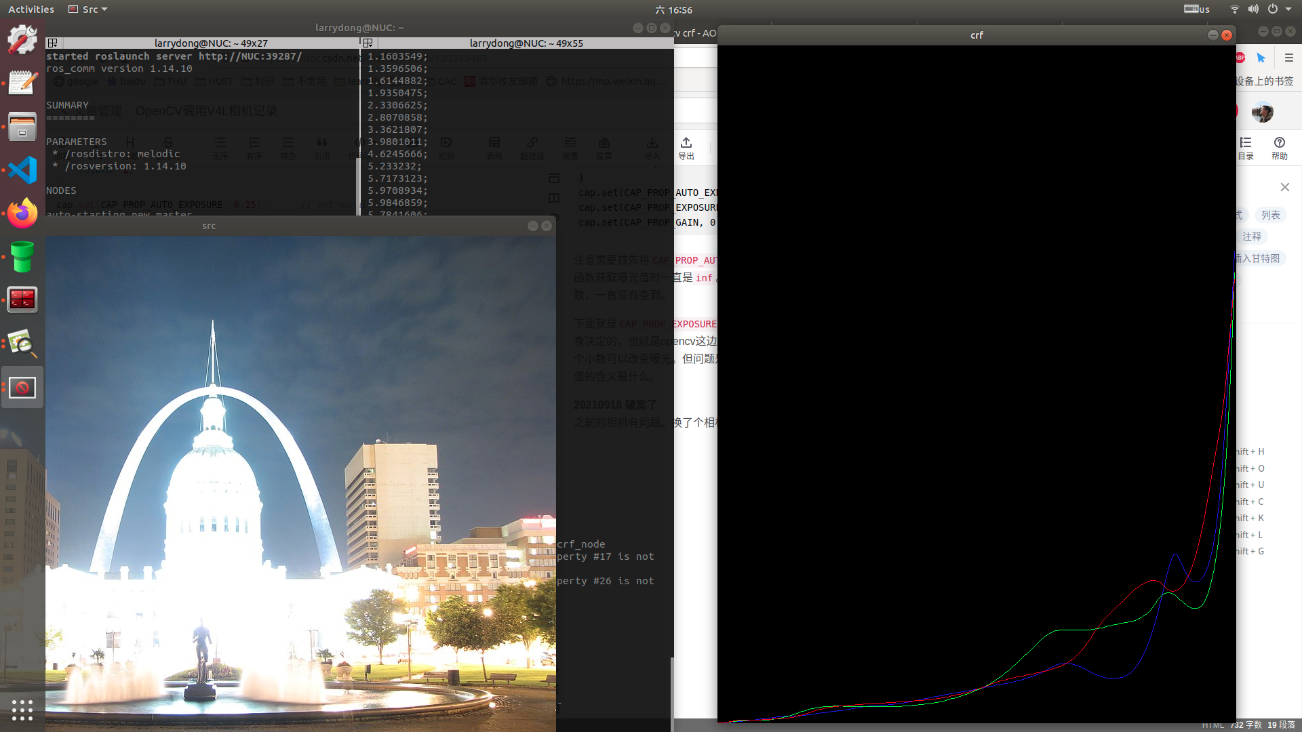Launch the Text Editor notepad icon in dock

(22, 83)
